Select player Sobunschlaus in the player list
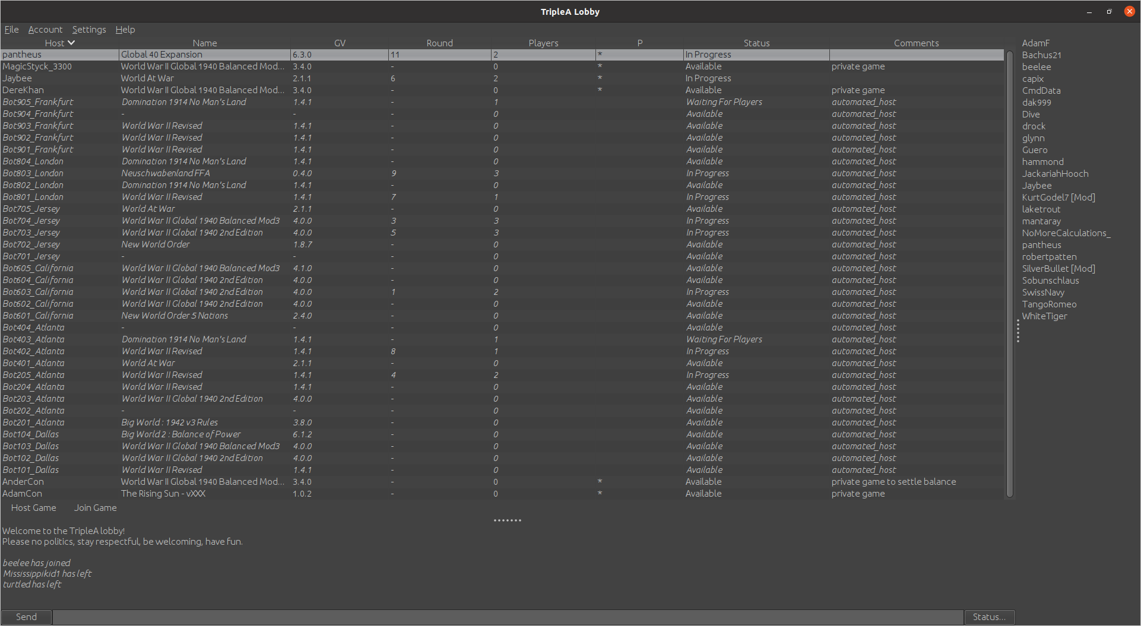The width and height of the screenshot is (1141, 626). [x=1050, y=281]
